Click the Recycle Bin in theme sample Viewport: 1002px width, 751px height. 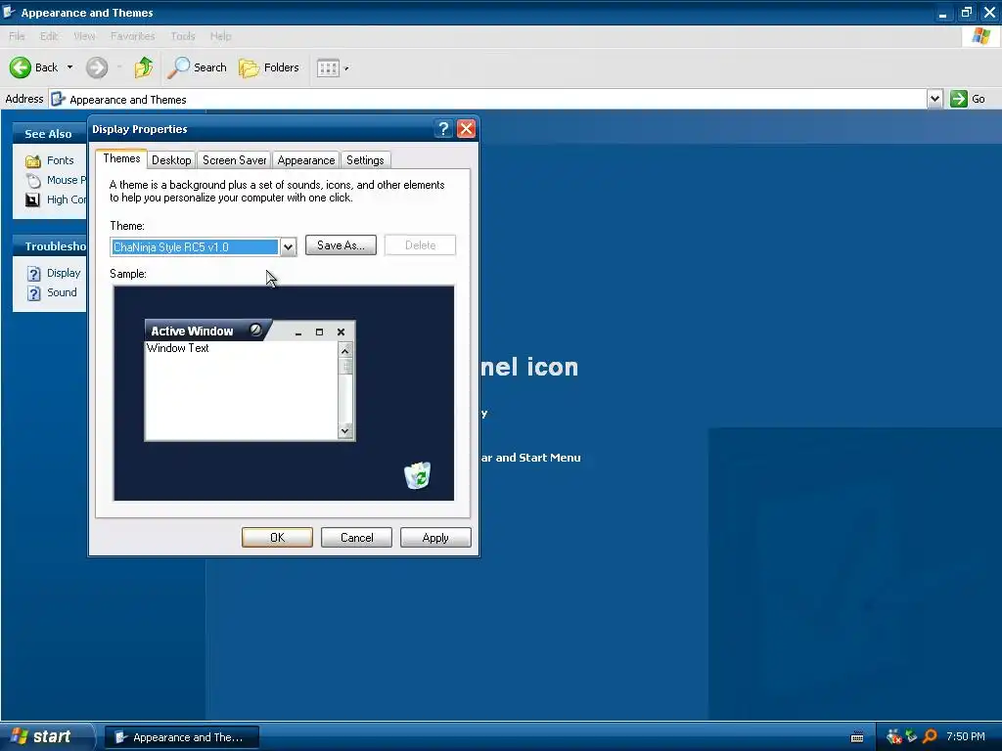point(418,475)
